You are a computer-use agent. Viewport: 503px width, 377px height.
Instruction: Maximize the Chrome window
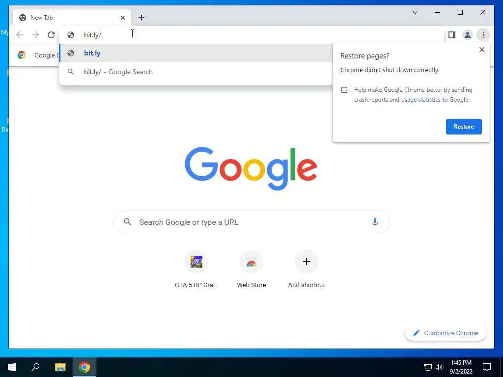tap(460, 12)
